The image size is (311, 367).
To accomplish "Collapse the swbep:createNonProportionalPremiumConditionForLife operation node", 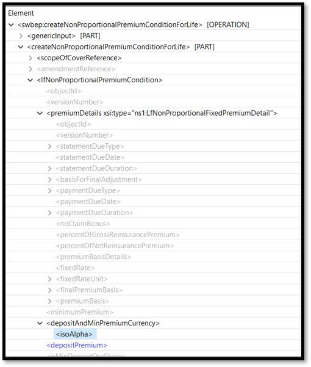I will click(11, 25).
